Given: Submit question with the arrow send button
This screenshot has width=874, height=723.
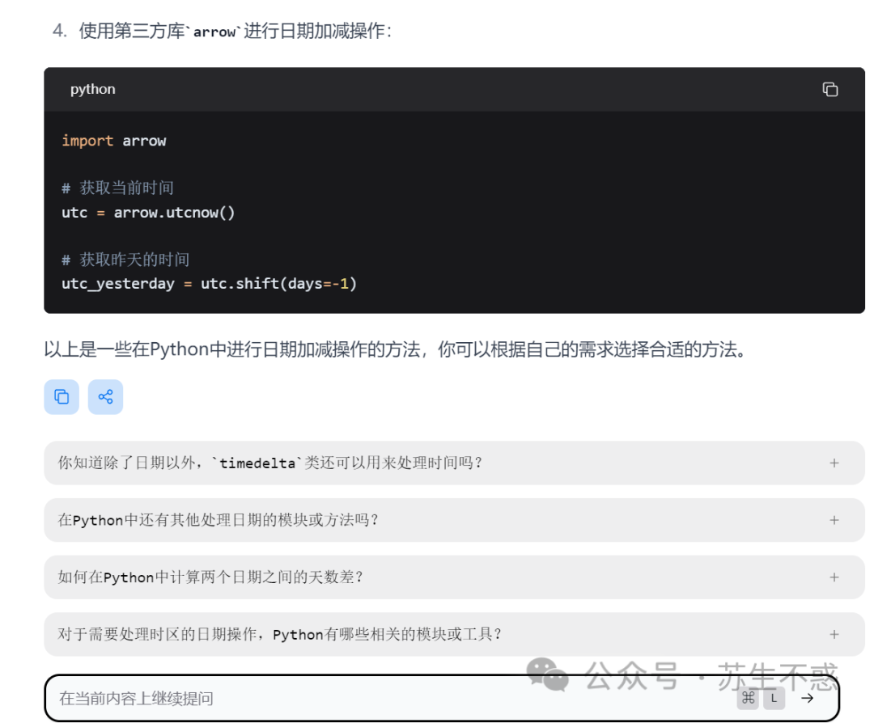Looking at the screenshot, I should coord(807,699).
